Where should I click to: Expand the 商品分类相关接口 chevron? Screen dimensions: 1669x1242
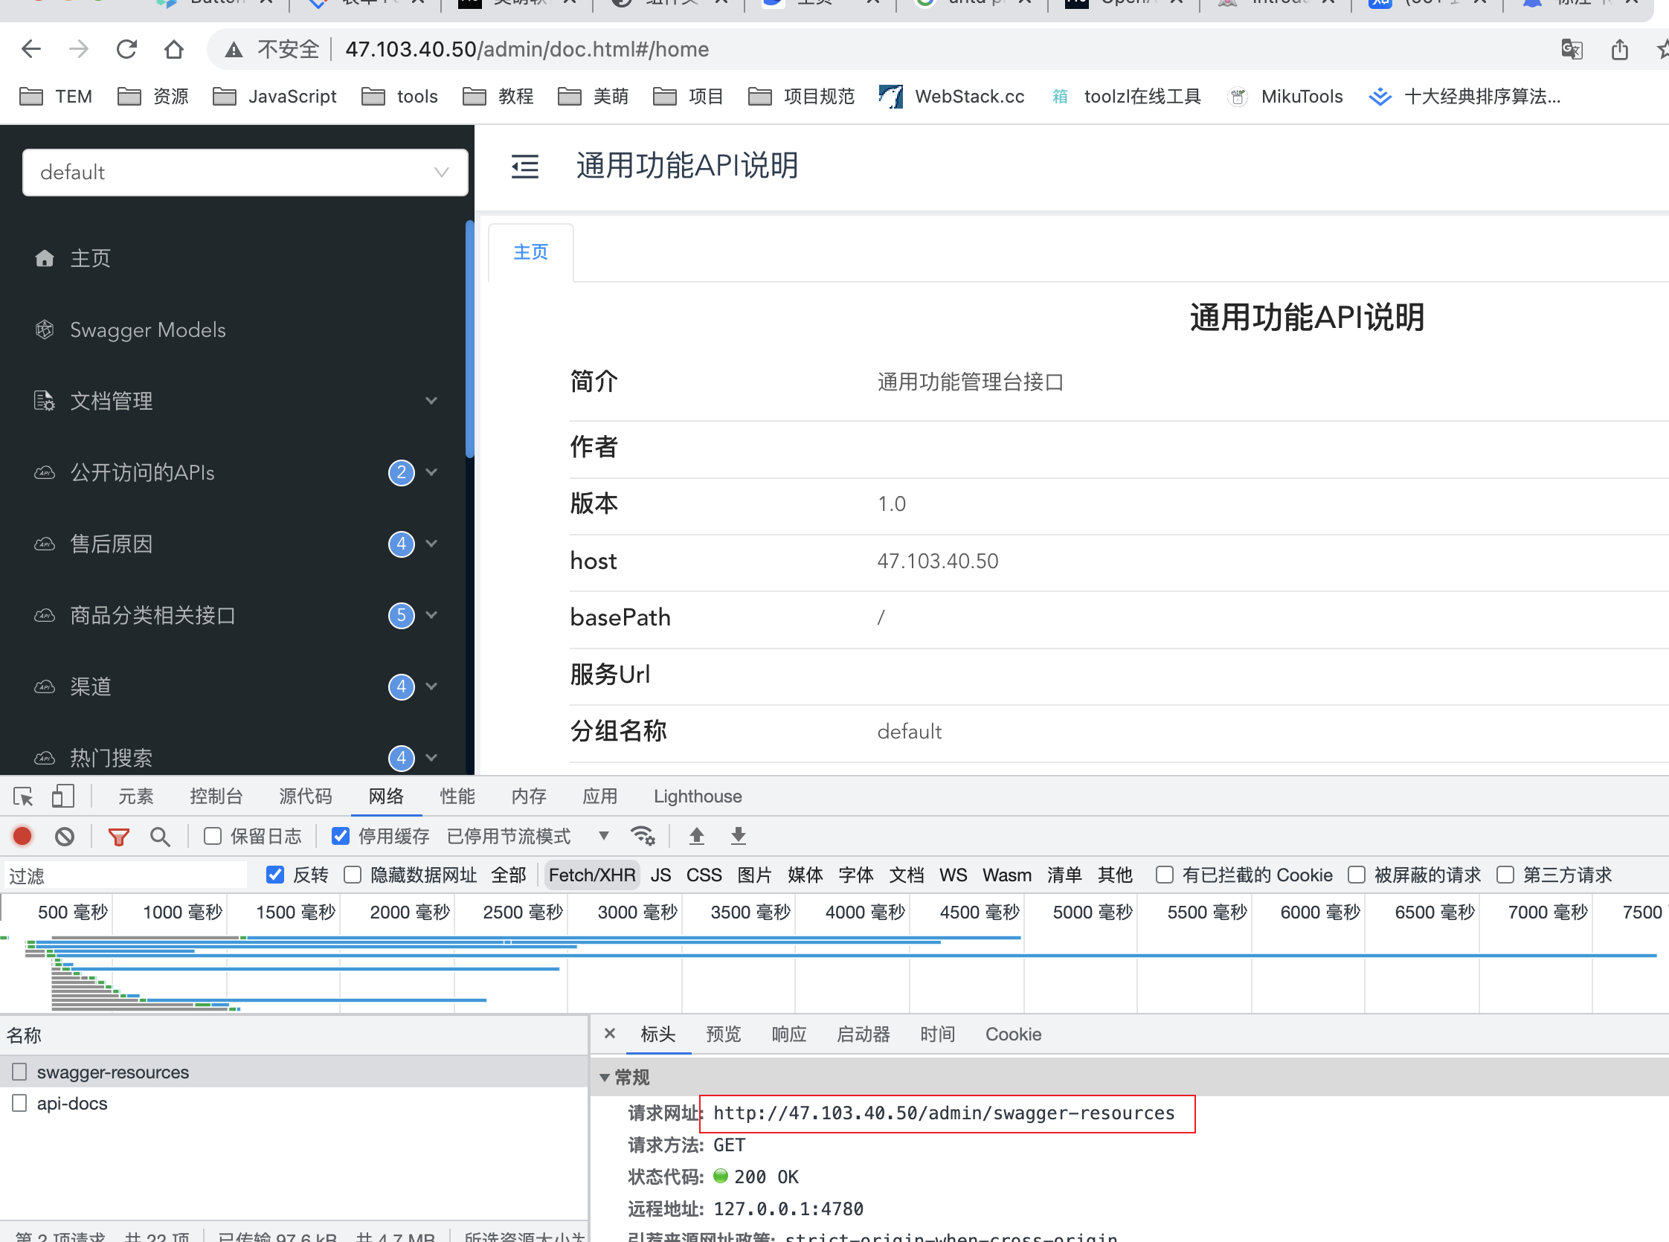coord(431,615)
